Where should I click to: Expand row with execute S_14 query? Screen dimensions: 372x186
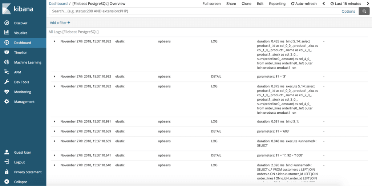tap(54, 86)
